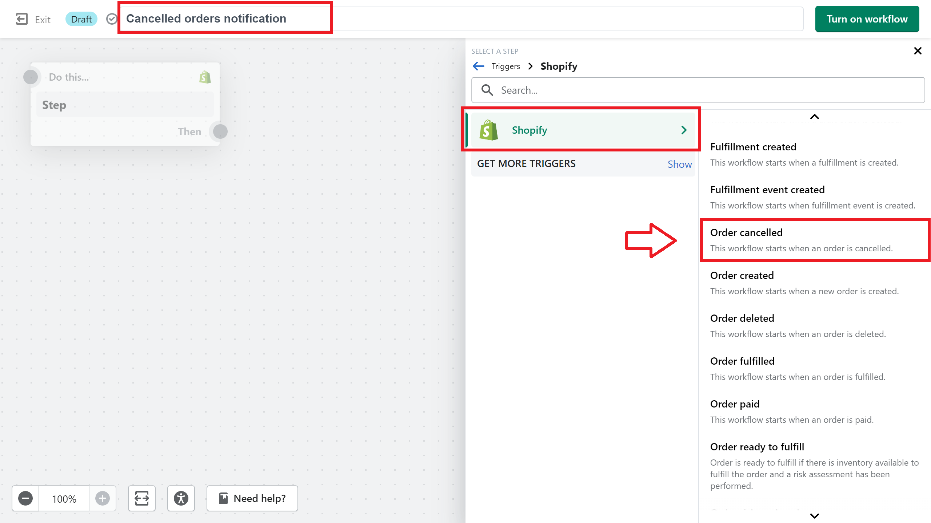Click the magnifying glass search icon
This screenshot has height=523, width=931.
pyautogui.click(x=487, y=90)
